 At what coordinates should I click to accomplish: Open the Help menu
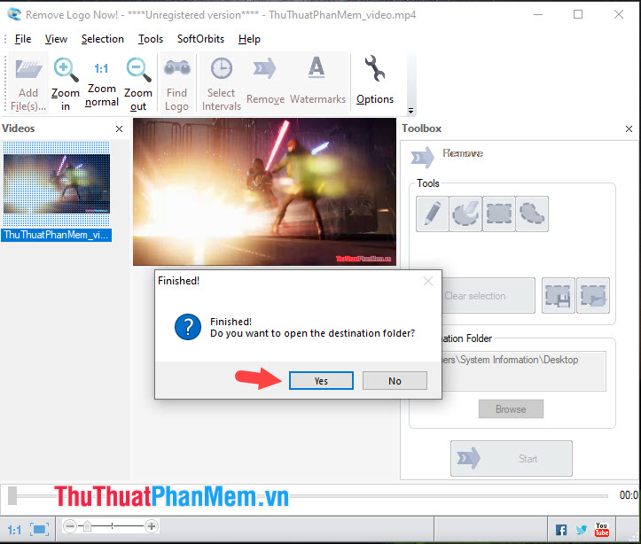(x=249, y=39)
